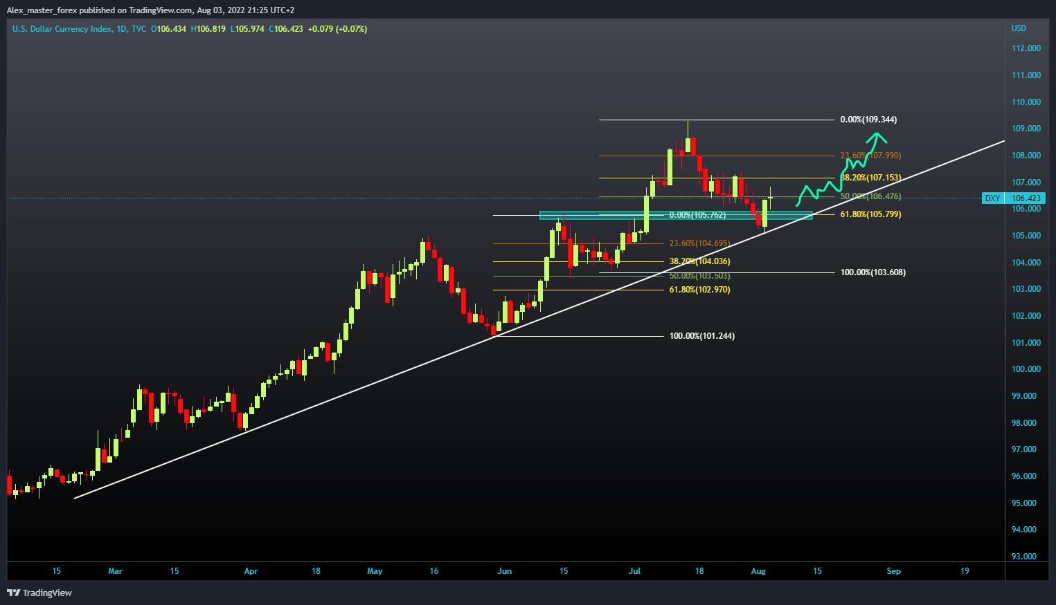This screenshot has width=1056, height=605.
Task: Click the 23.60%(107.990) Fibonacci label
Action: coord(870,156)
